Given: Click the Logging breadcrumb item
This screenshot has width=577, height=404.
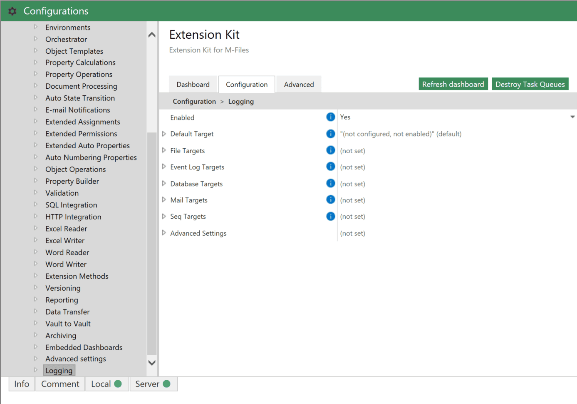Looking at the screenshot, I should (x=241, y=101).
